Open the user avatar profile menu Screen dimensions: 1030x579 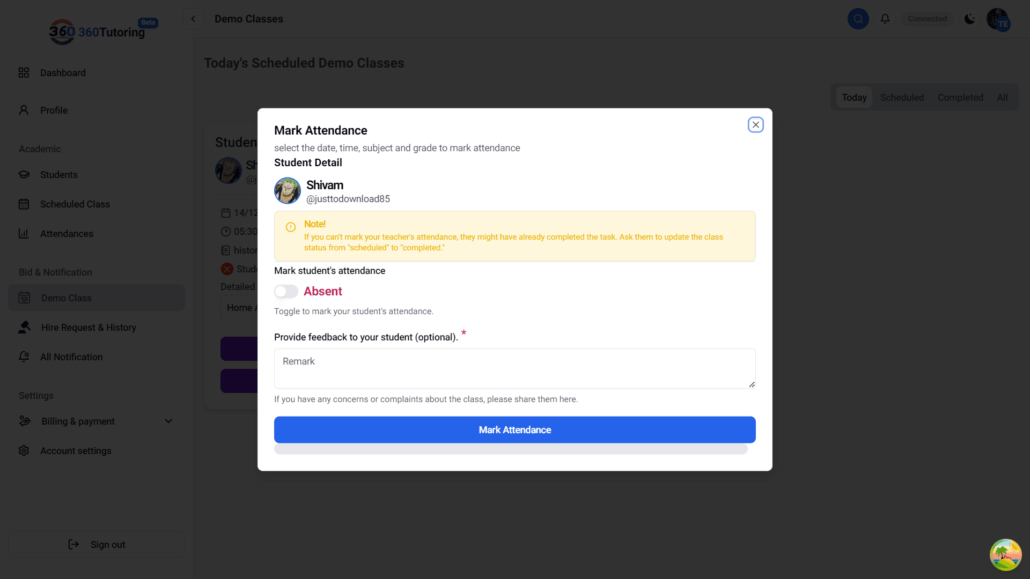(x=998, y=19)
